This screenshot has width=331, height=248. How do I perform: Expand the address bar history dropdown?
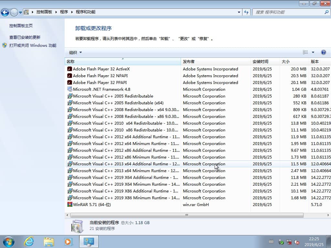click(x=239, y=12)
